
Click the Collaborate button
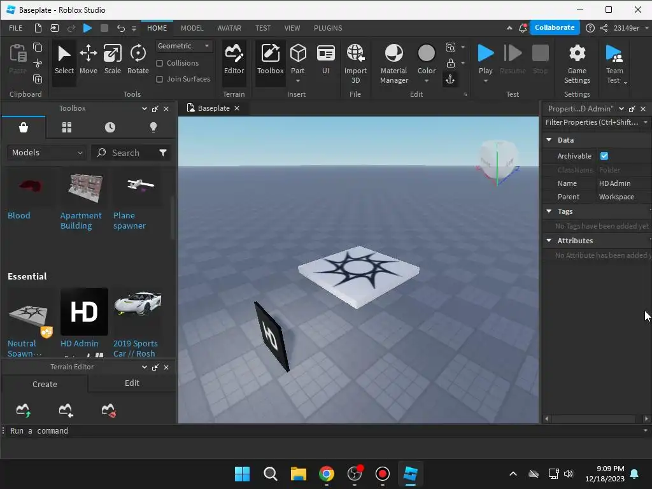click(x=555, y=27)
